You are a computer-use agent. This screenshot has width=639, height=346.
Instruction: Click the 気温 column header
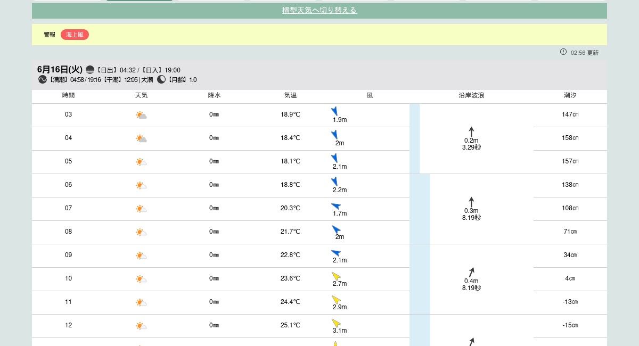pyautogui.click(x=290, y=96)
